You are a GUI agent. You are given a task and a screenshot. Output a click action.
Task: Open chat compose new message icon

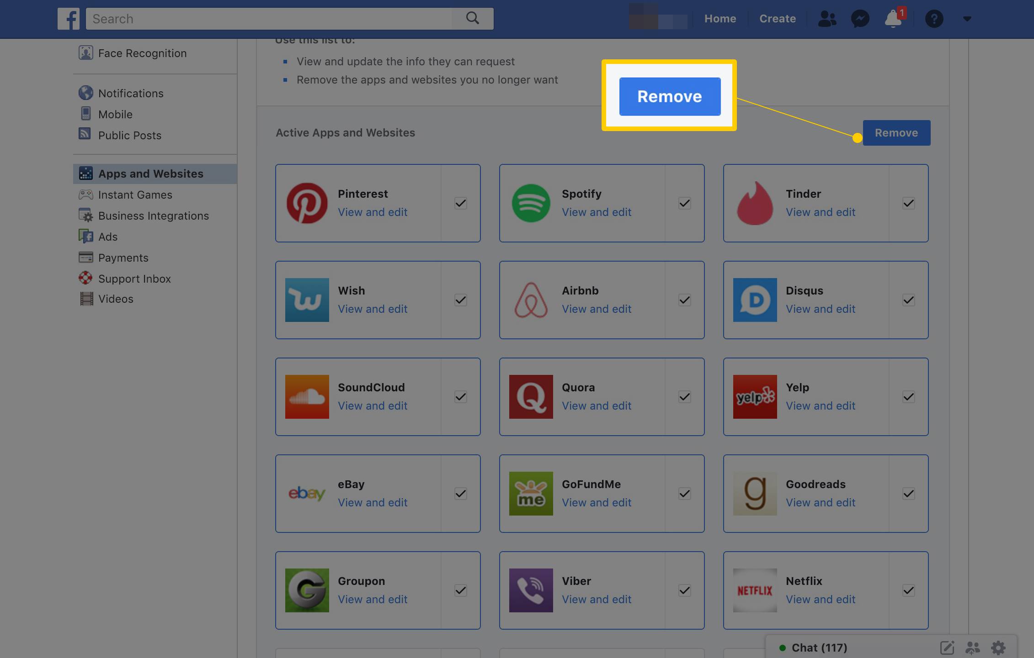pyautogui.click(x=947, y=647)
